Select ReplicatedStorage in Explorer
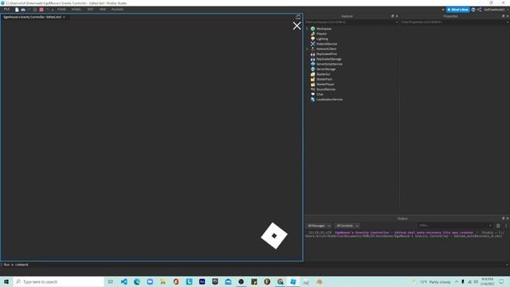 pos(328,59)
